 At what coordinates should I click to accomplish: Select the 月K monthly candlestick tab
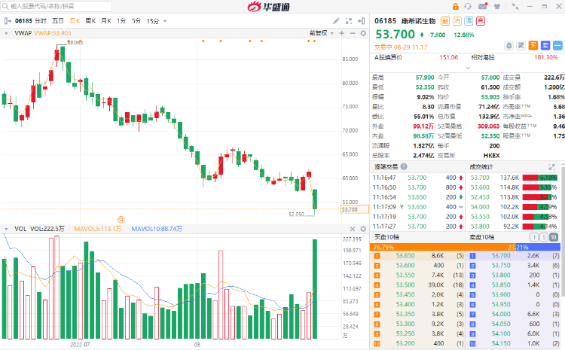(x=106, y=21)
